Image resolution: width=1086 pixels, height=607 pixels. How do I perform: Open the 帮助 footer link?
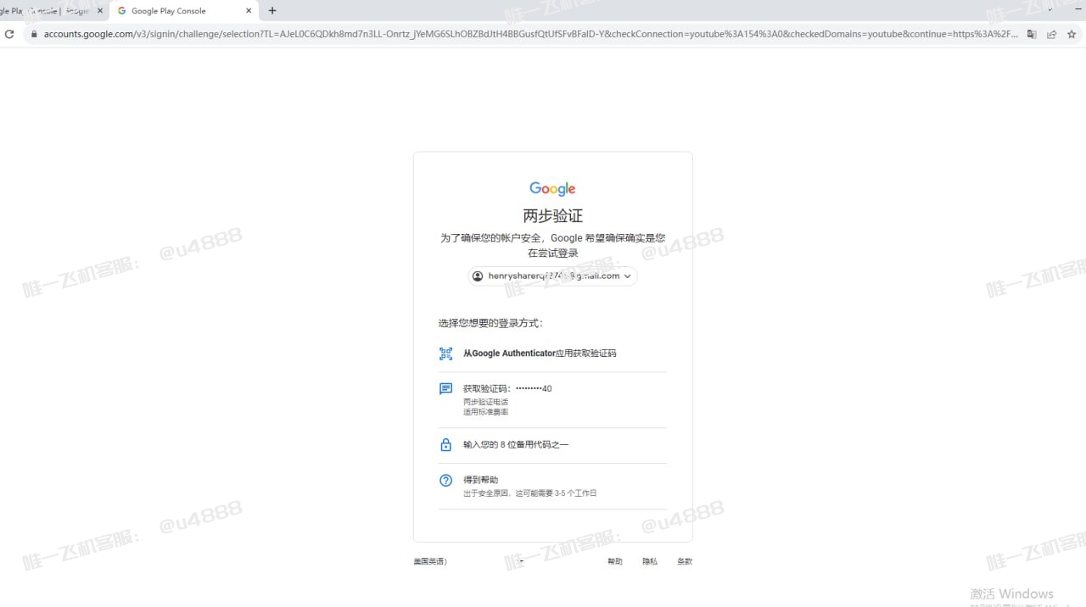[614, 560]
